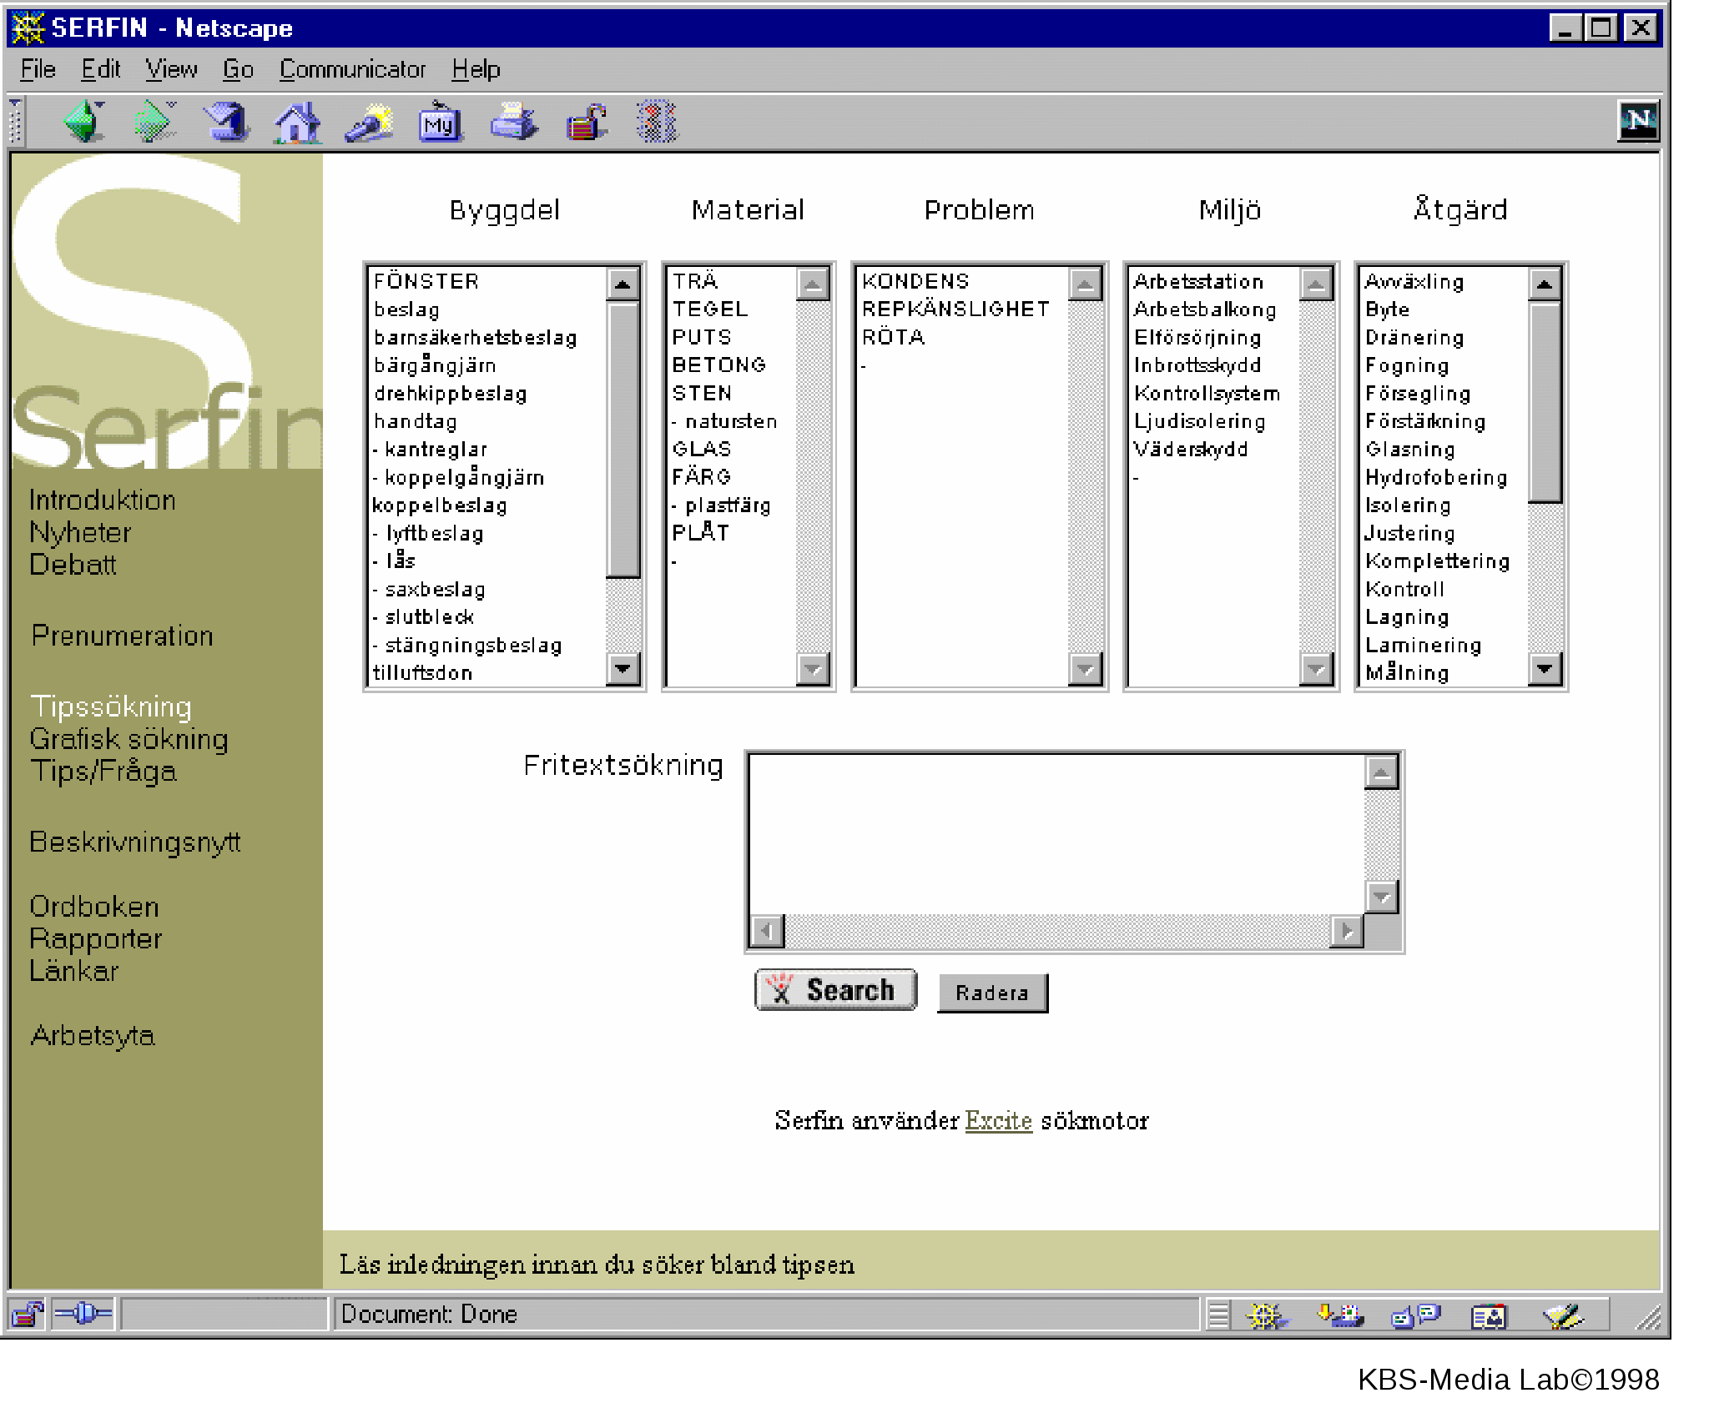Follow the Excite hyperlink

click(x=998, y=1120)
